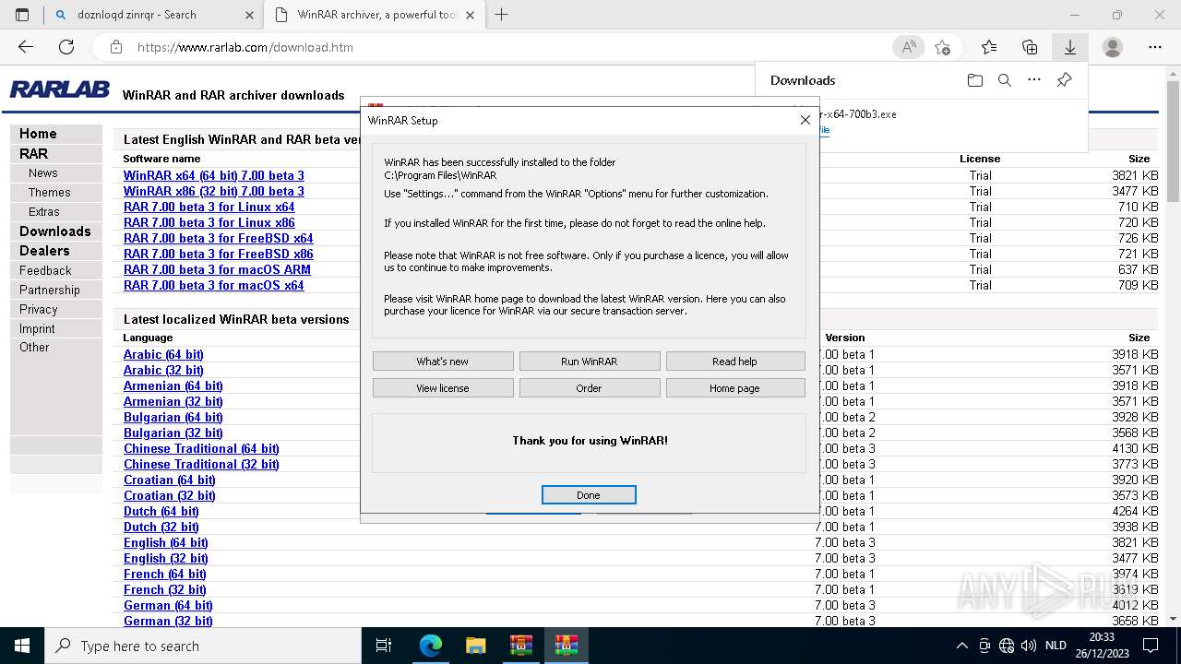Click the Read help button
The width and height of the screenshot is (1181, 664).
(734, 362)
